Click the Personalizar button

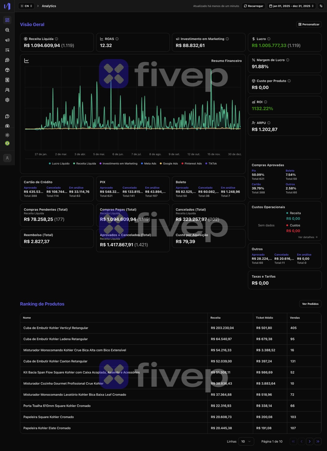click(x=309, y=24)
